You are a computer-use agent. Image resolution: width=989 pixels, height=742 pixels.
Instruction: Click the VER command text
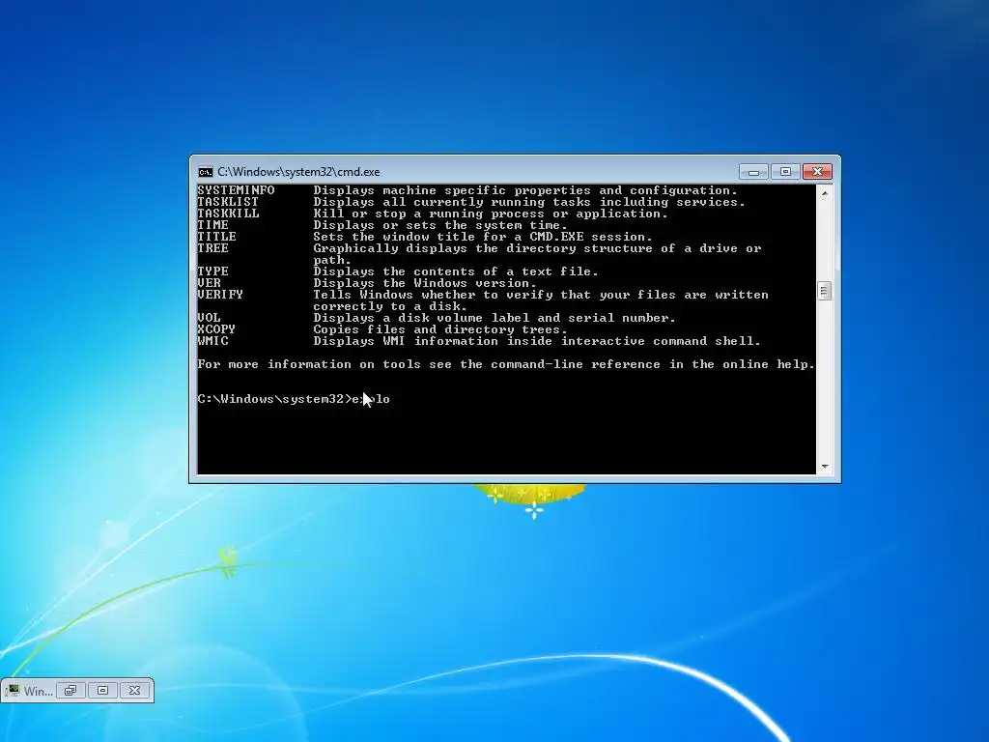(209, 283)
